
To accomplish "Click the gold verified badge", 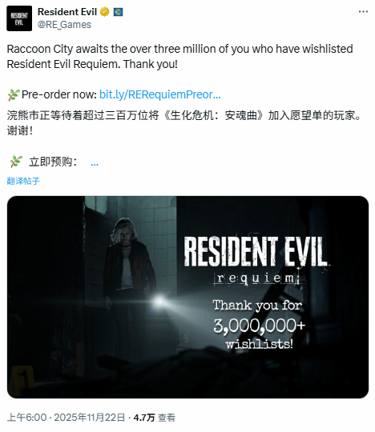I will click(x=105, y=12).
